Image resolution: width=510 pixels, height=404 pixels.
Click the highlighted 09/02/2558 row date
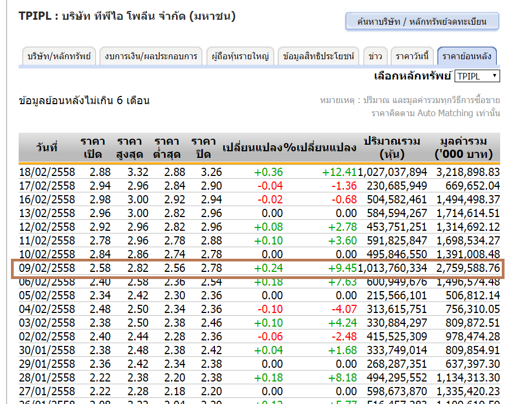pyautogui.click(x=47, y=268)
